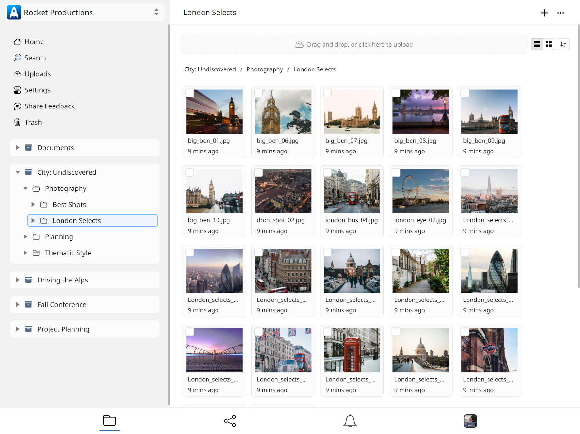This screenshot has width=580, height=434.
Task: Open the share icon in bottom navigation
Action: point(230,421)
